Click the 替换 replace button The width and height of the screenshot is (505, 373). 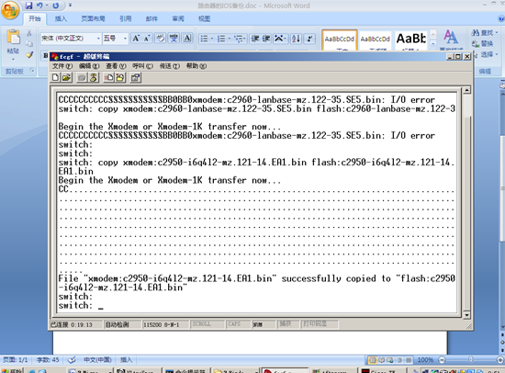click(482, 43)
